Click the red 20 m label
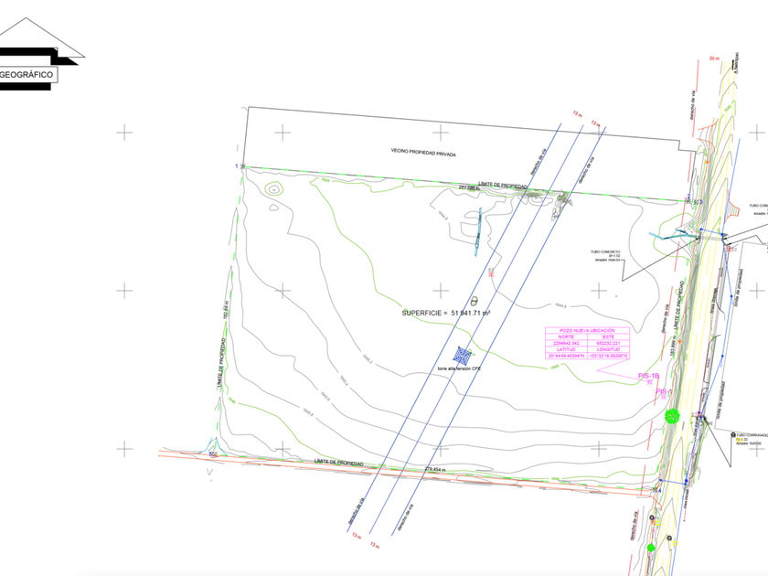Screen dimensions: 768x576 pos(715,59)
